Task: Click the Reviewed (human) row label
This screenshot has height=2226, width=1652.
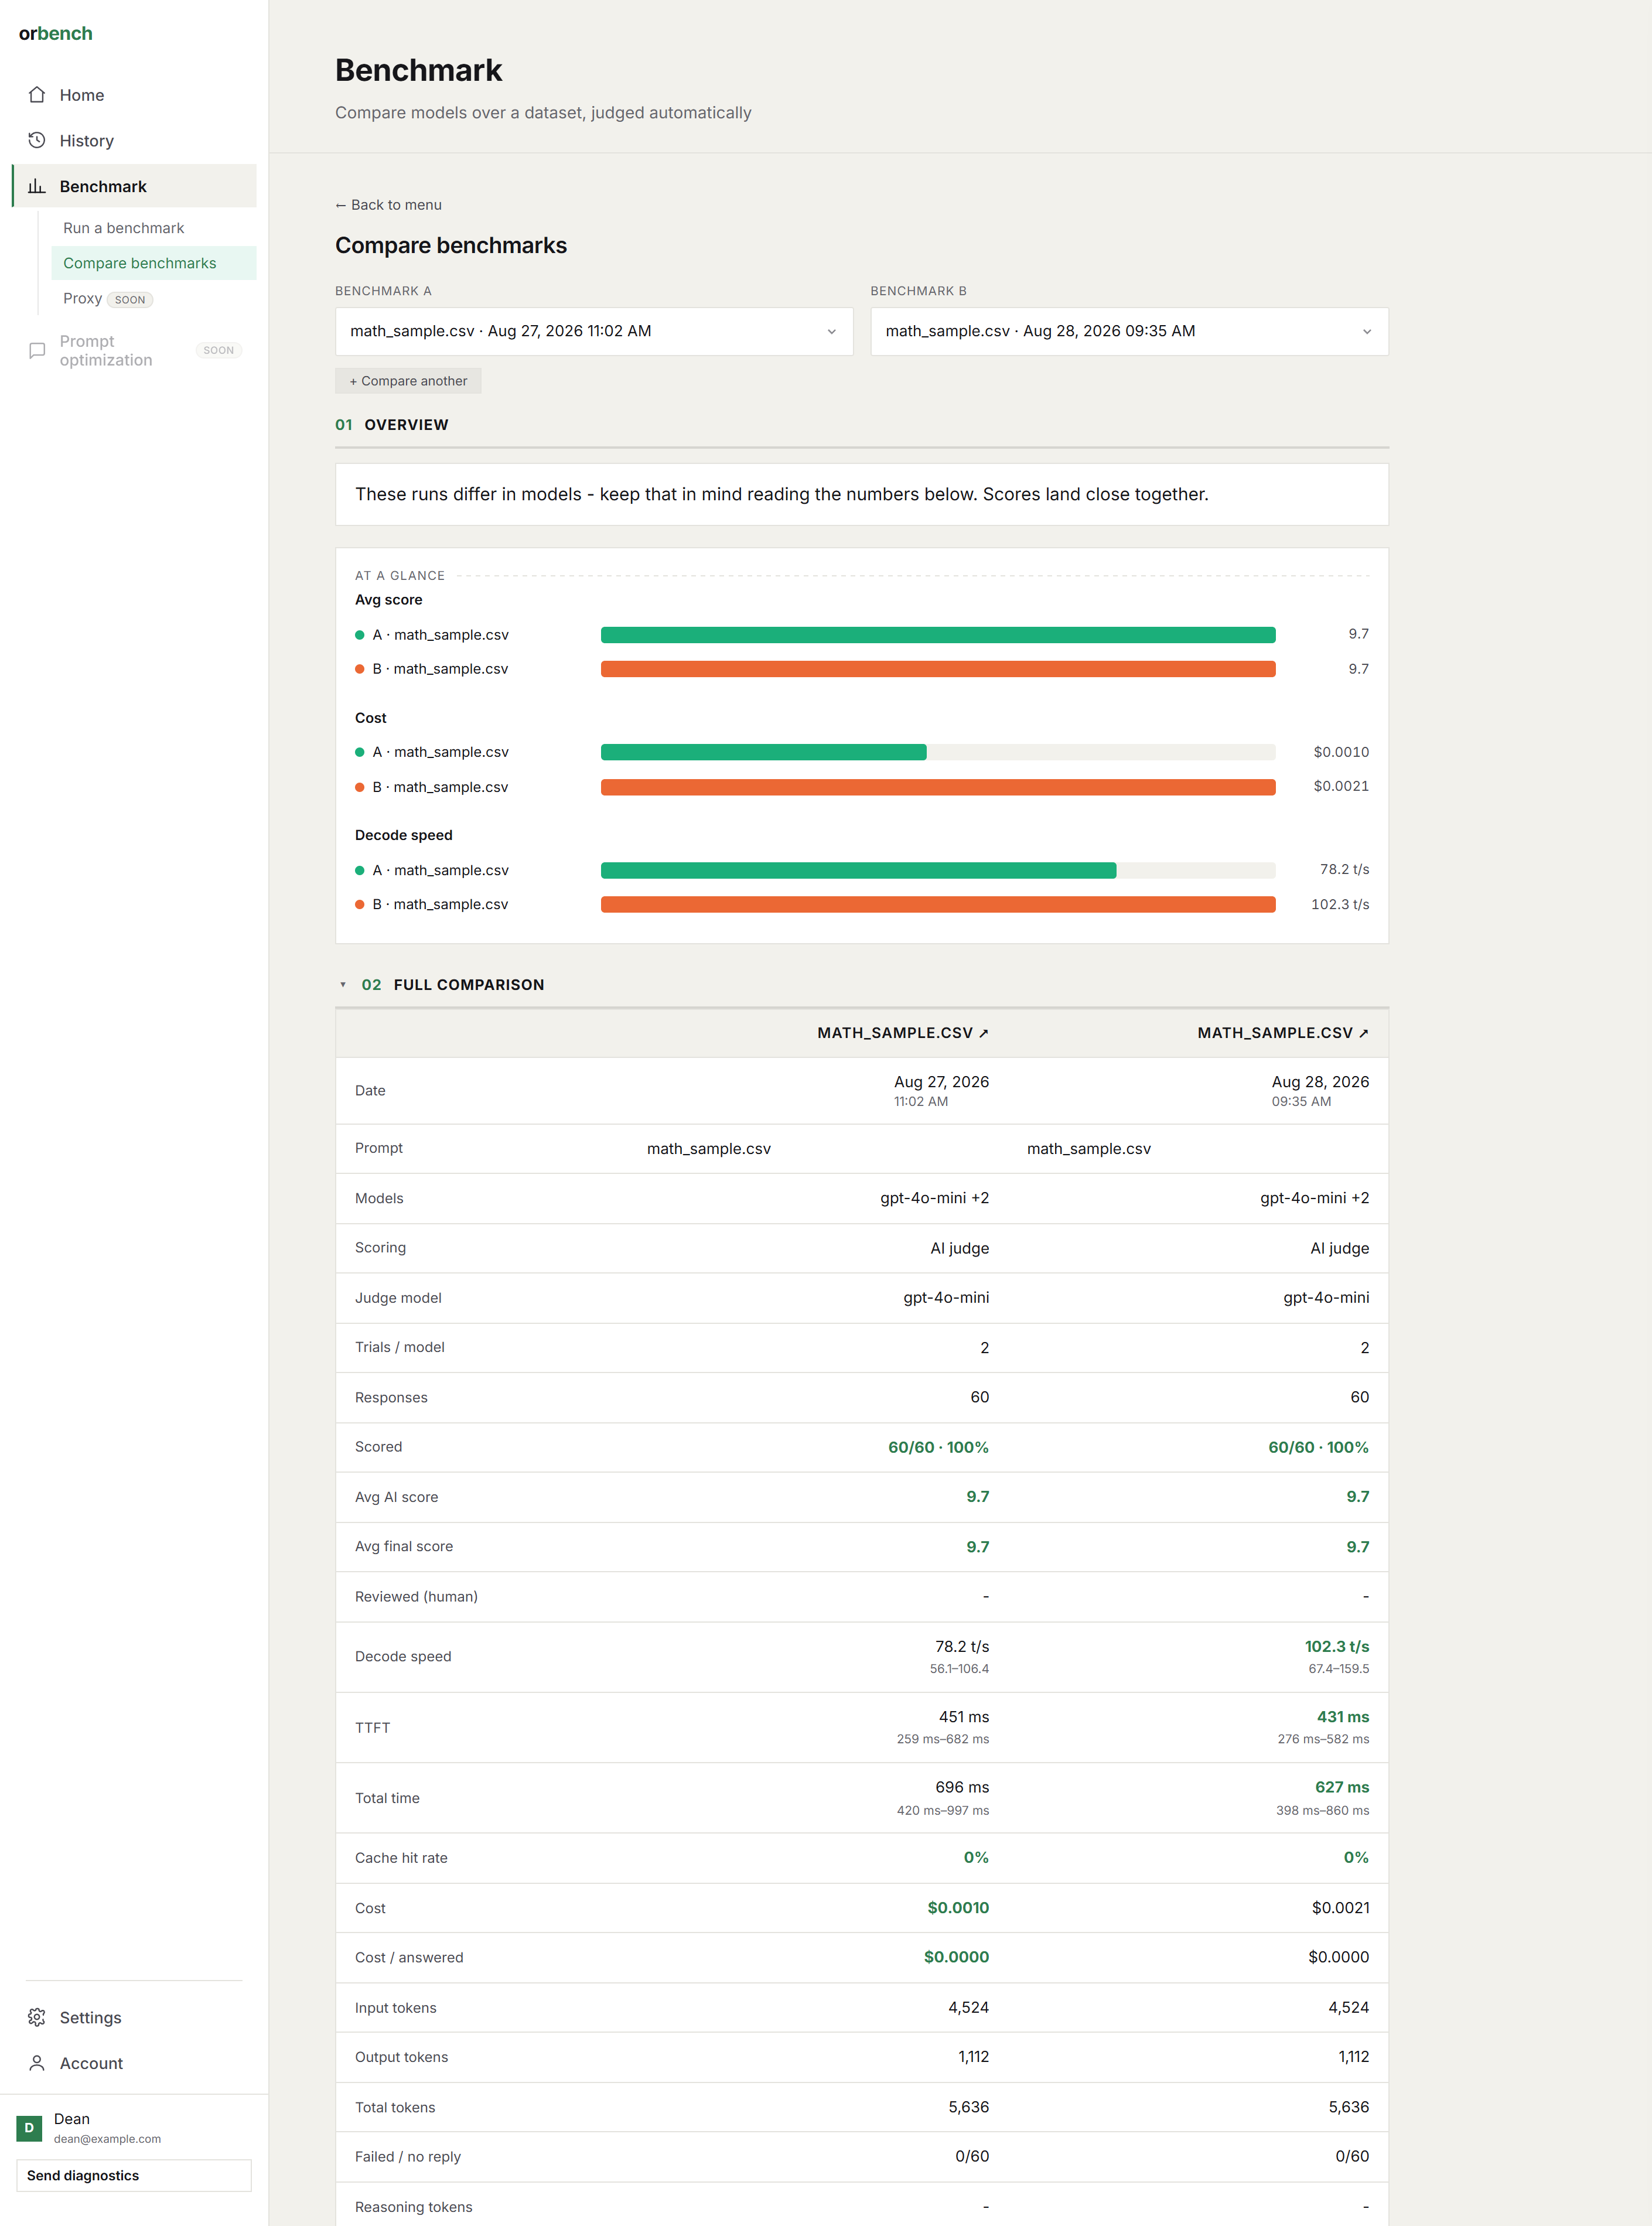Action: (416, 1597)
